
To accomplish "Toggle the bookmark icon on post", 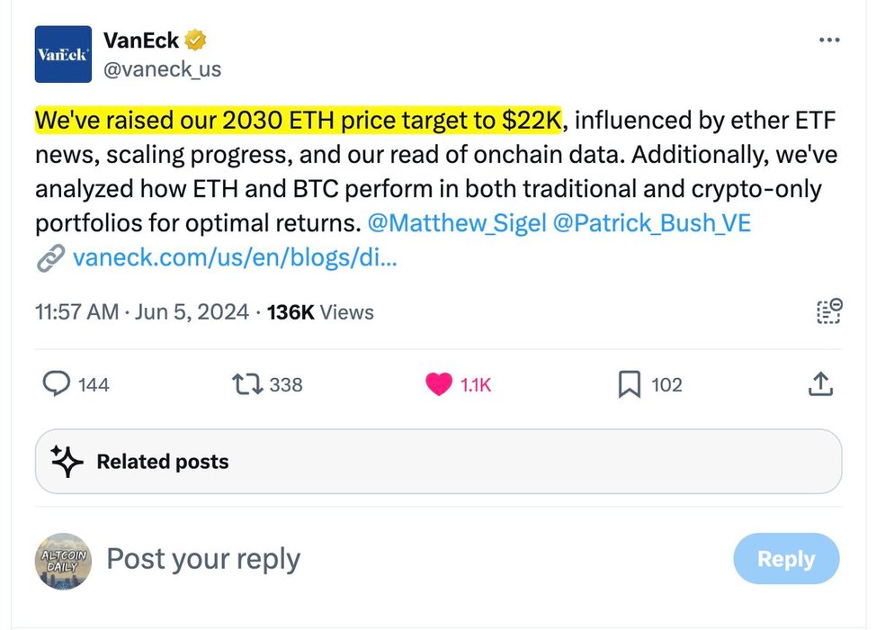I will click(629, 384).
